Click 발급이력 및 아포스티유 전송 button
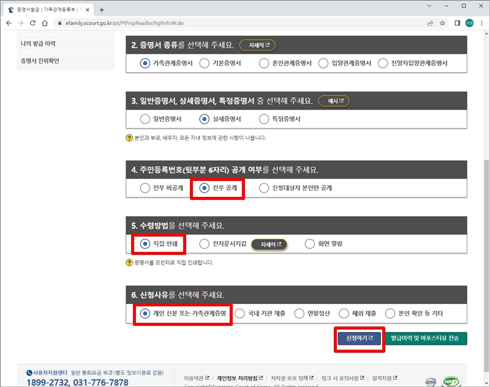Viewport: 490px width, 387px height. 425,338
